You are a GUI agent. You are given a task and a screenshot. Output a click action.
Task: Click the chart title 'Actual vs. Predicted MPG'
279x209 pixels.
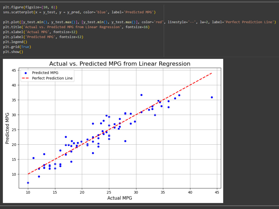pyautogui.click(x=120, y=64)
